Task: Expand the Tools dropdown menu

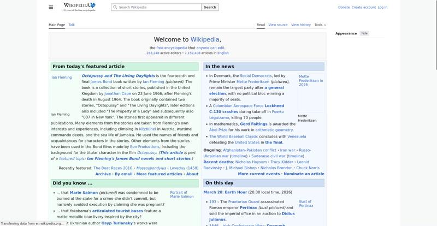Action: [320, 25]
